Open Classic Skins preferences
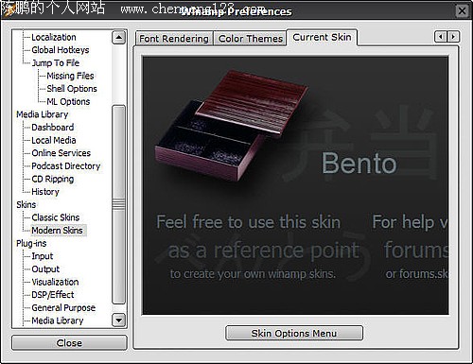This screenshot has height=364, width=473. point(55,217)
